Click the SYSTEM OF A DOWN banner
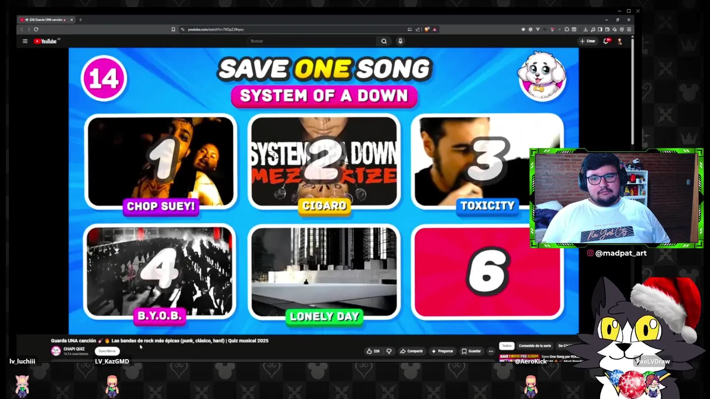The width and height of the screenshot is (710, 399). pyautogui.click(x=324, y=95)
